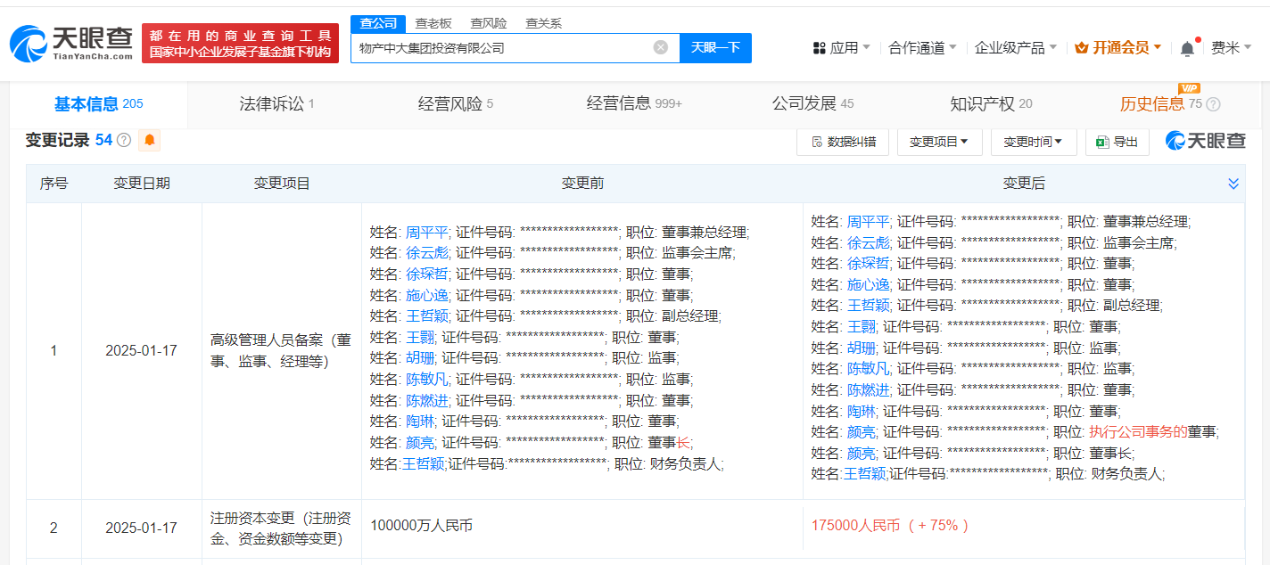Click the 天眼一下 search button
Image resolution: width=1270 pixels, height=565 pixels.
click(x=715, y=48)
